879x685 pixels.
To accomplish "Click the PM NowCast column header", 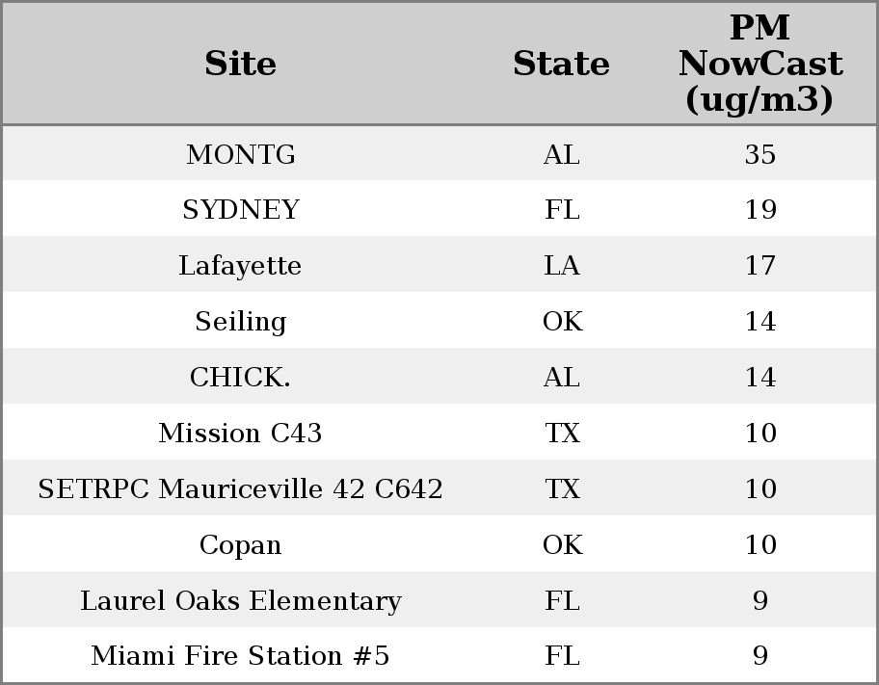I will pyautogui.click(x=759, y=64).
